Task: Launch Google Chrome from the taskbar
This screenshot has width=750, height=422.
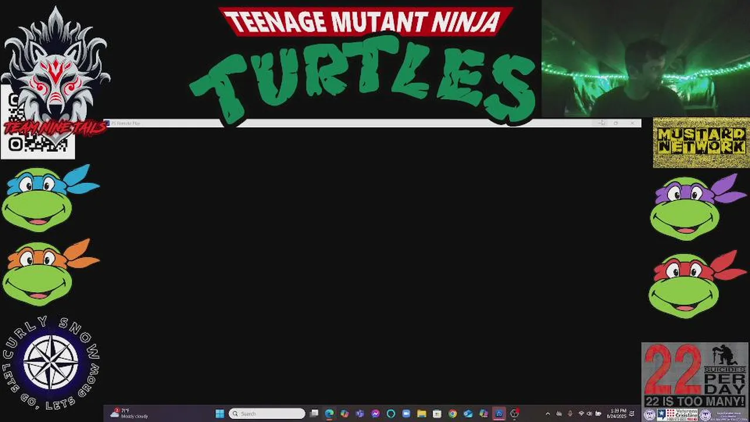Action: click(x=452, y=413)
